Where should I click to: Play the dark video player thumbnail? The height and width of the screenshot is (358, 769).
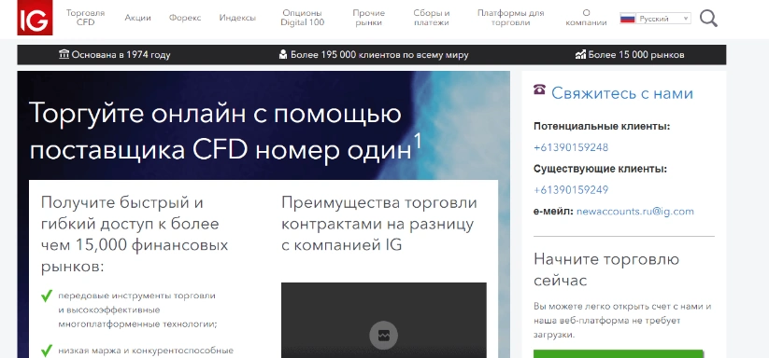(383, 320)
